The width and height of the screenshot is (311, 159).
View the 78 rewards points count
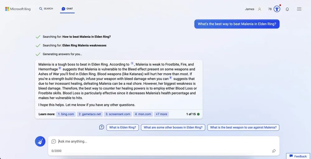pyautogui.click(x=270, y=9)
